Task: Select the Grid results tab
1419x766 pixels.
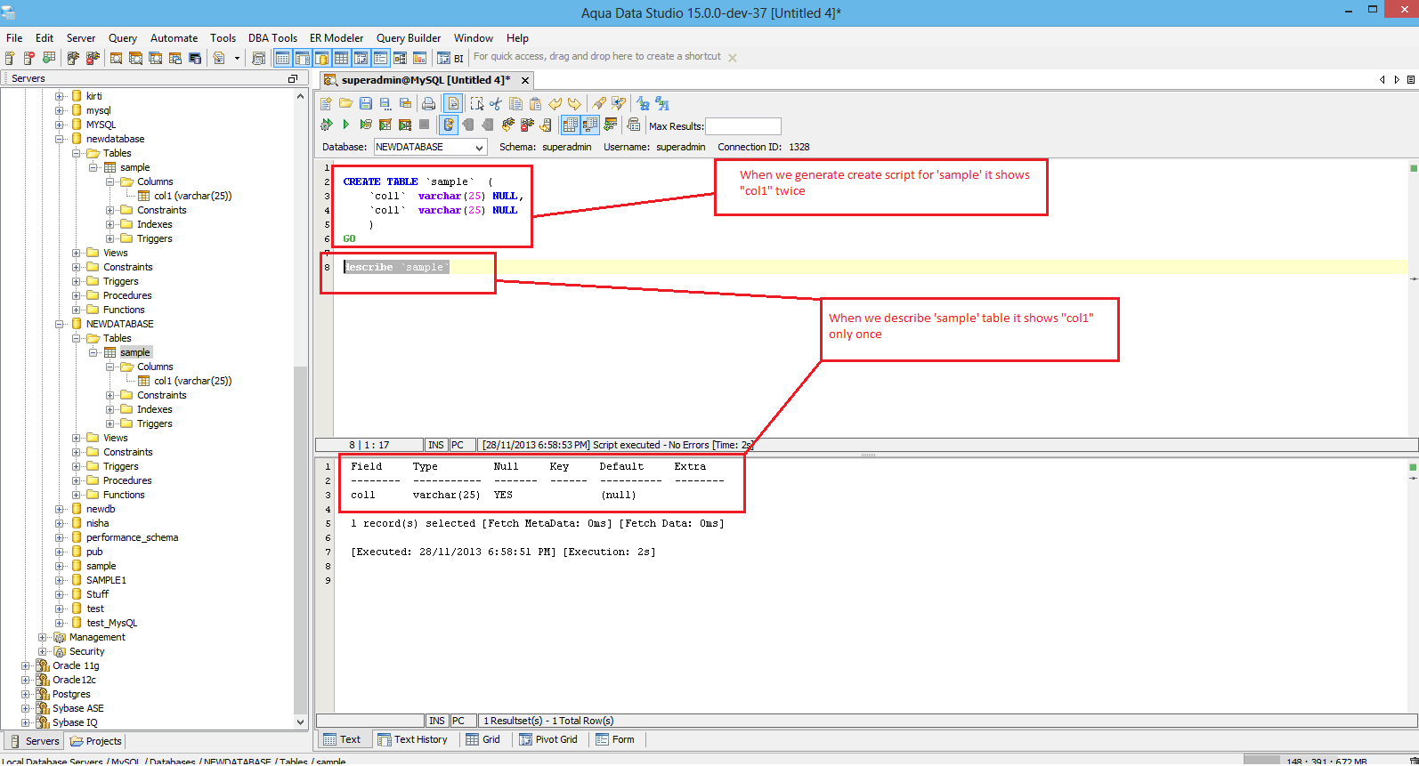Action: point(483,739)
